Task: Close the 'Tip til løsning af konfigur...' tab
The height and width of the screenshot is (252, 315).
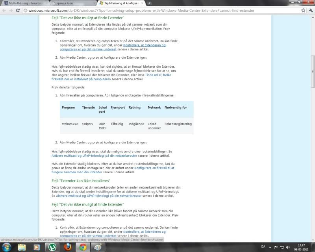Action: coord(142,3)
